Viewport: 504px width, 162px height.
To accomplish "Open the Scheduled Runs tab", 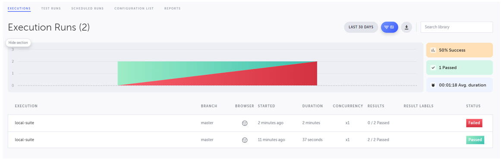I will 88,8.
